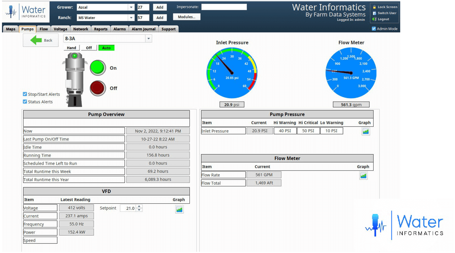Viewport: 455px width, 253px height.
Task: Click the Water Informatics logo top left
Action: (x=25, y=11)
